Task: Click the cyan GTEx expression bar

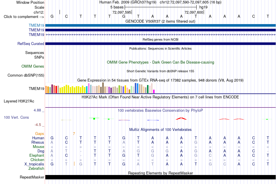Action: pos(87,90)
